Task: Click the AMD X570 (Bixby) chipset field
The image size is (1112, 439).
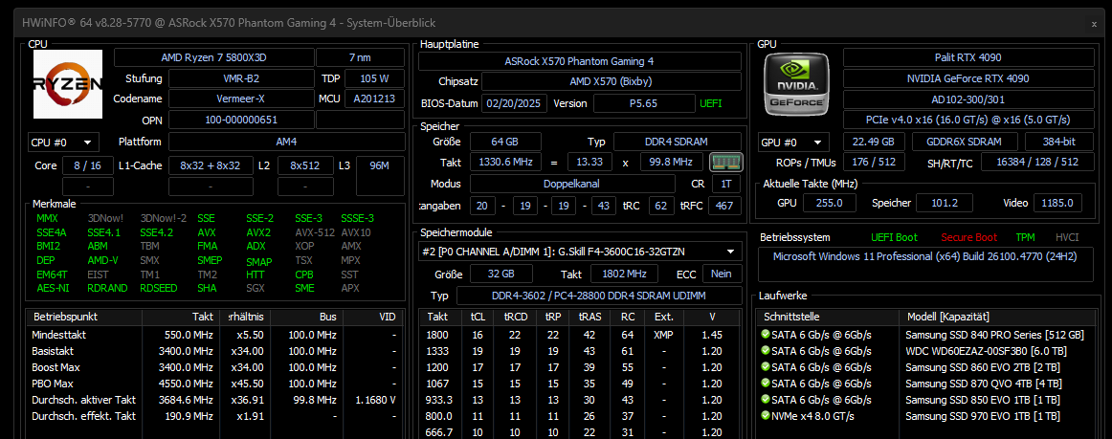Action: [612, 81]
